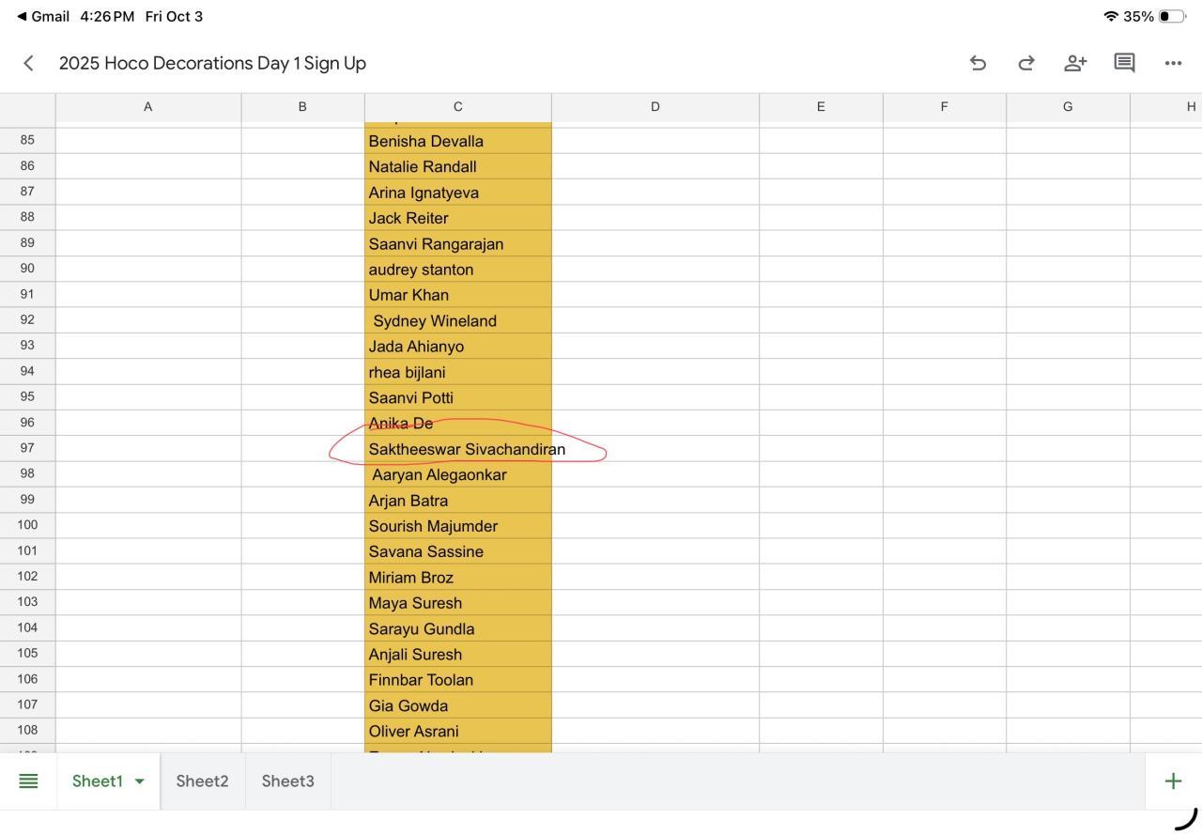Undo the last action
The image size is (1202, 835).
[x=978, y=63]
